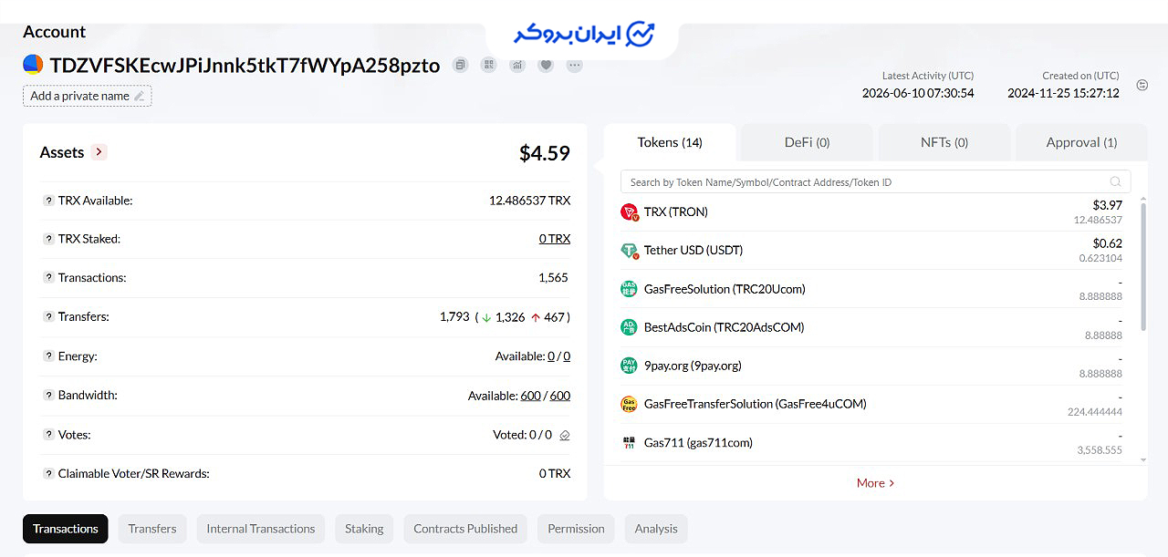The width and height of the screenshot is (1168, 557).
Task: Click the help icon for TRX Available
Action: [x=48, y=201]
